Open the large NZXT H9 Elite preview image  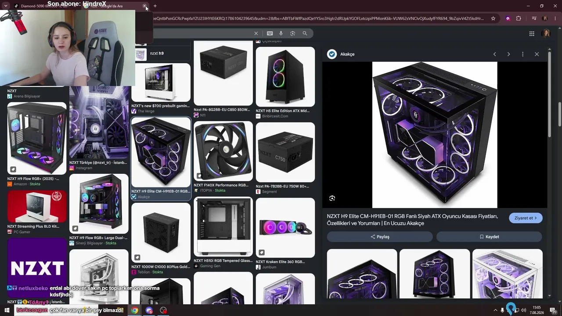coord(435,135)
